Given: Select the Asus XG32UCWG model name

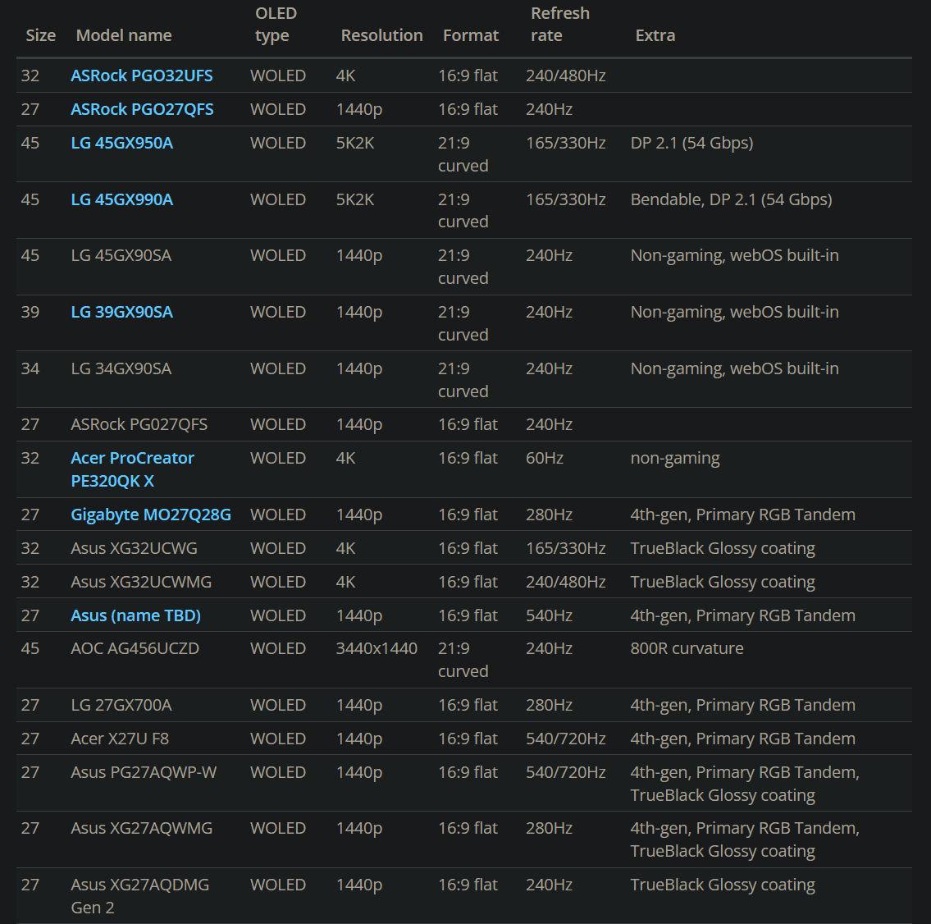Looking at the screenshot, I should click(134, 548).
